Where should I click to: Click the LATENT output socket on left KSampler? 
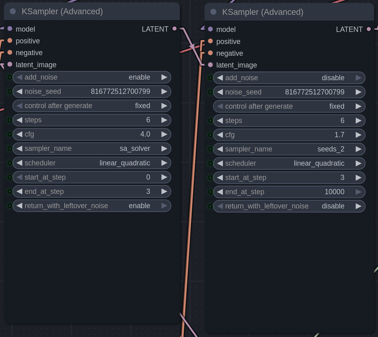click(175, 28)
